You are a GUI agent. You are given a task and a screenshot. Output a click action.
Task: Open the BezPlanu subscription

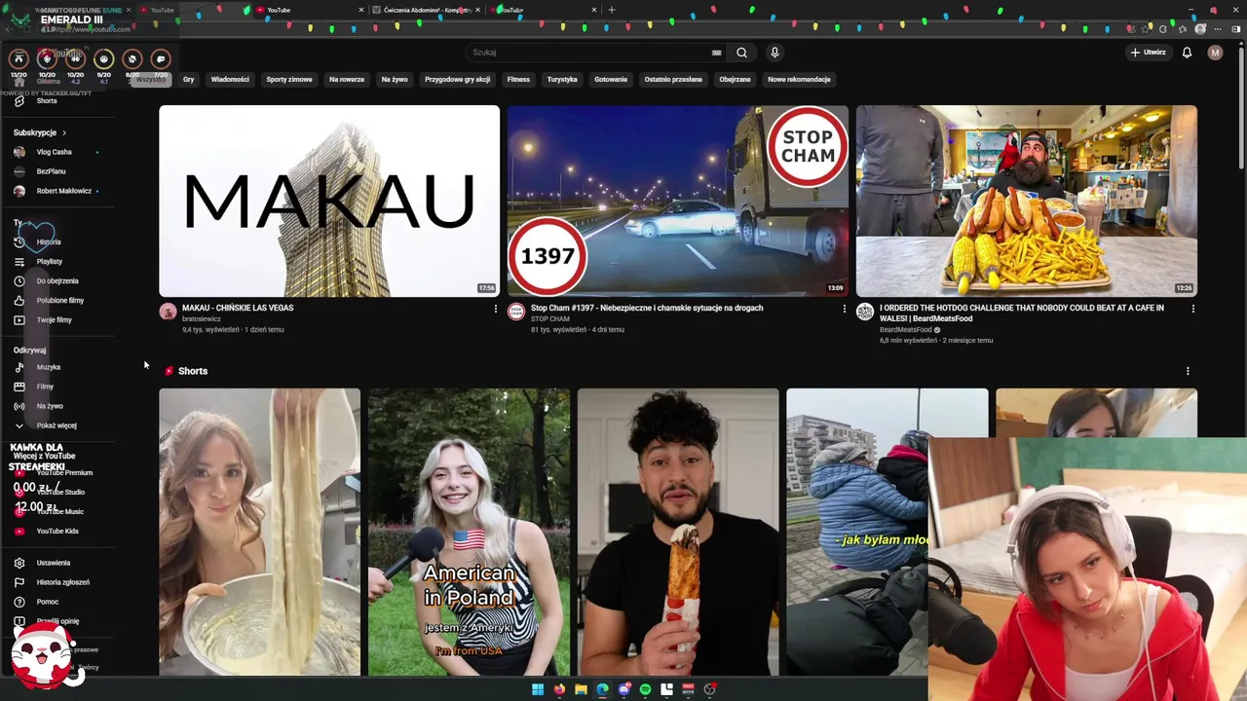point(51,171)
